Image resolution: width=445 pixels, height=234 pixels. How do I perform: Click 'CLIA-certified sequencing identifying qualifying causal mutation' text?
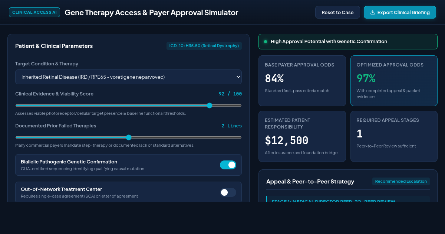click(82, 169)
